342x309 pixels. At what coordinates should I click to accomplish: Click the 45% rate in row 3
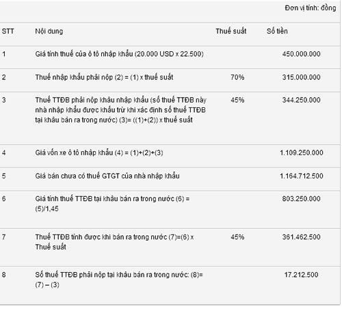[237, 100]
